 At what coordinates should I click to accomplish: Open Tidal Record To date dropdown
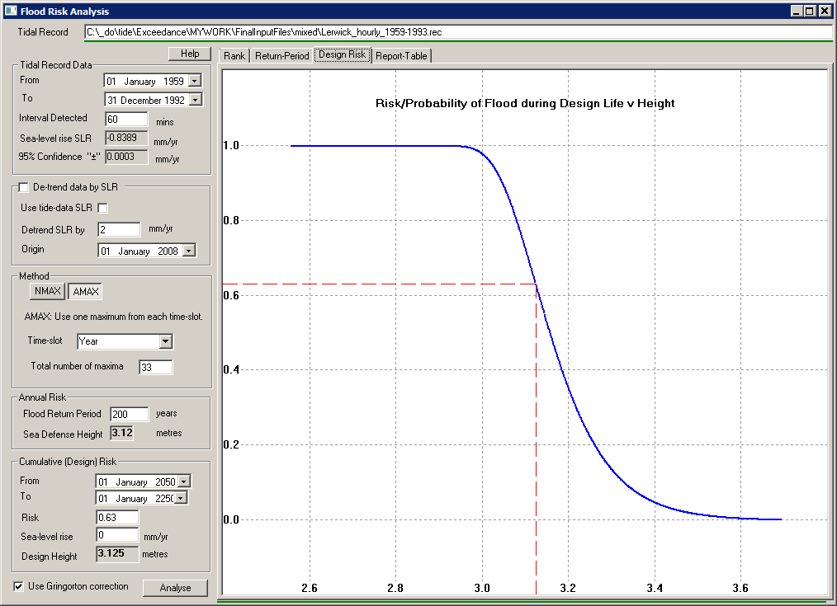click(196, 100)
